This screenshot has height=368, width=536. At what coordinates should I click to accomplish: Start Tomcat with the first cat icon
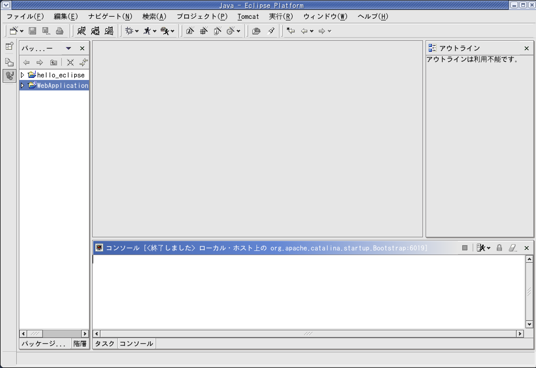click(x=81, y=31)
